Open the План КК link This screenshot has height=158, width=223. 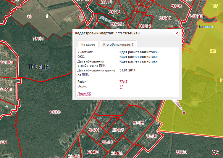point(84,93)
